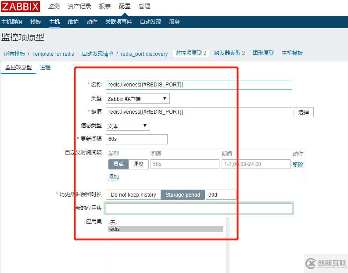Select Storage period option

click(x=183, y=194)
